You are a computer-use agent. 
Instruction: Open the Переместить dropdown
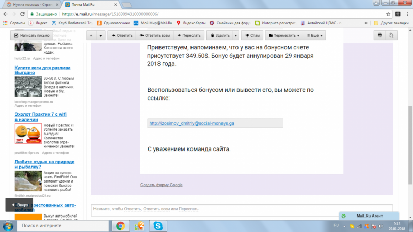click(284, 35)
